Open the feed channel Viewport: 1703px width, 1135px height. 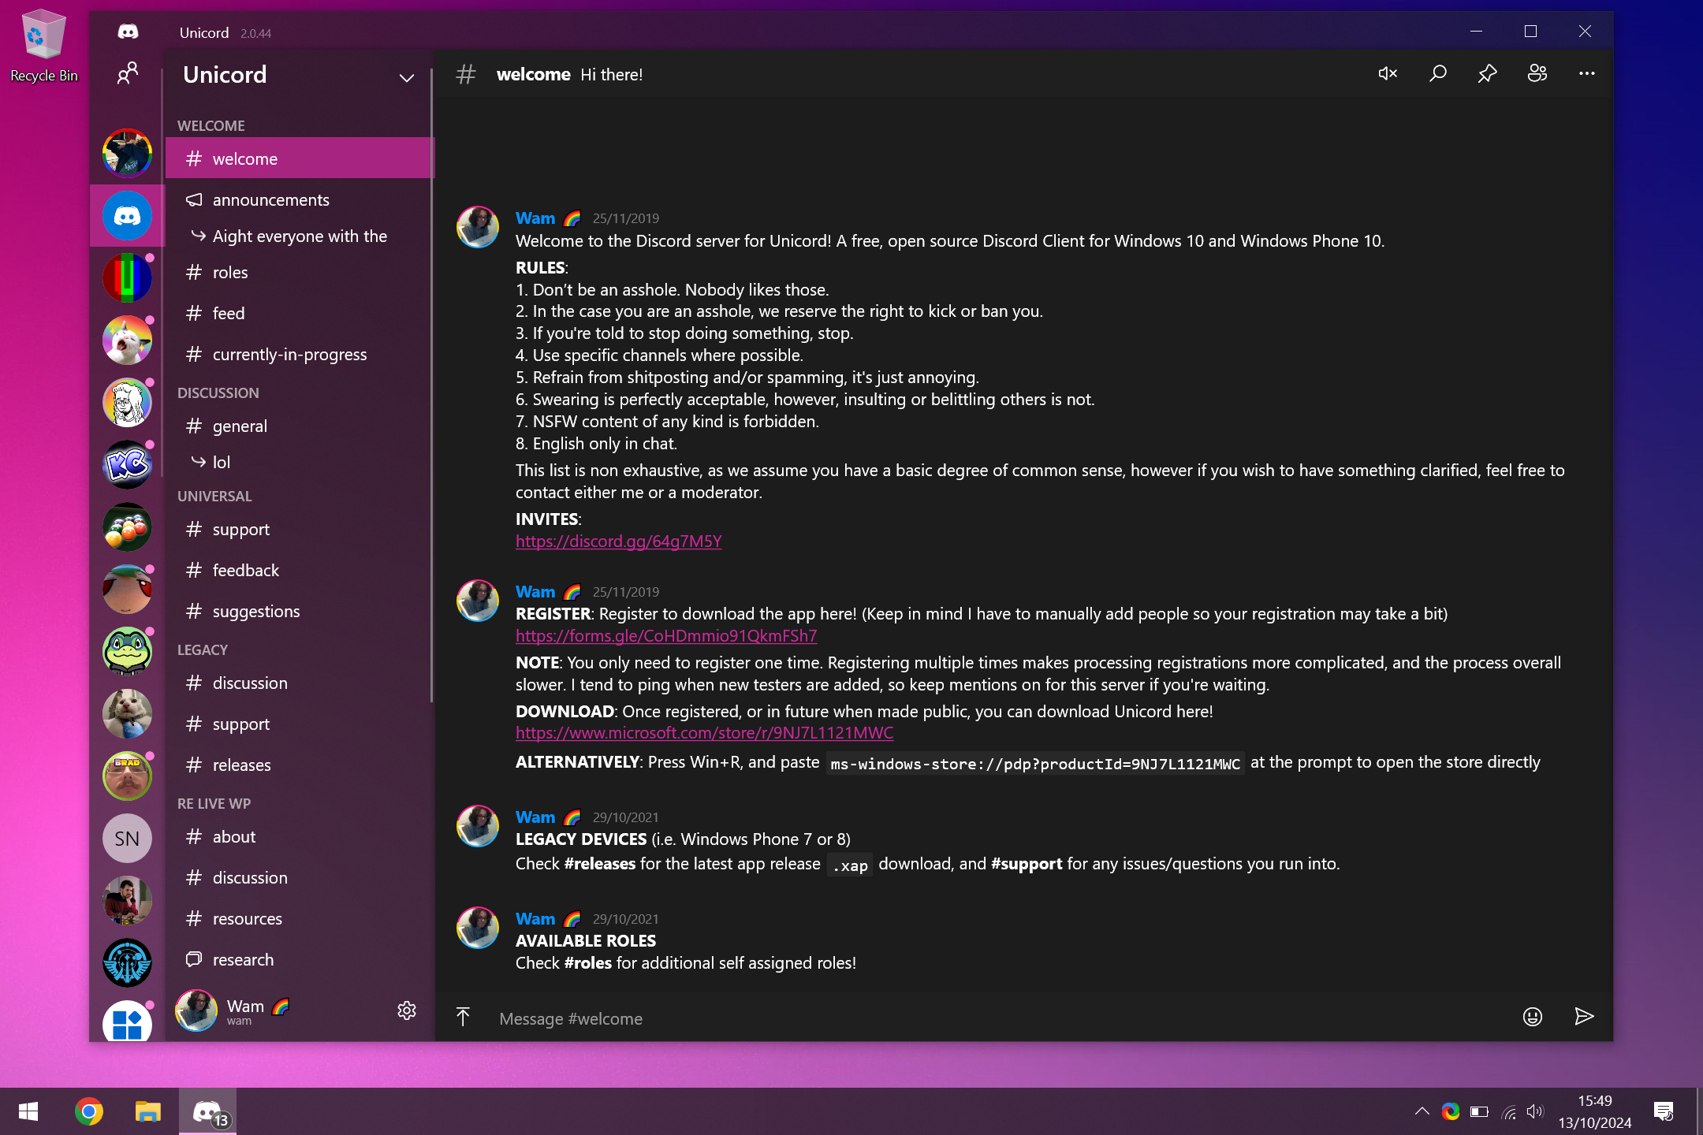(x=300, y=313)
